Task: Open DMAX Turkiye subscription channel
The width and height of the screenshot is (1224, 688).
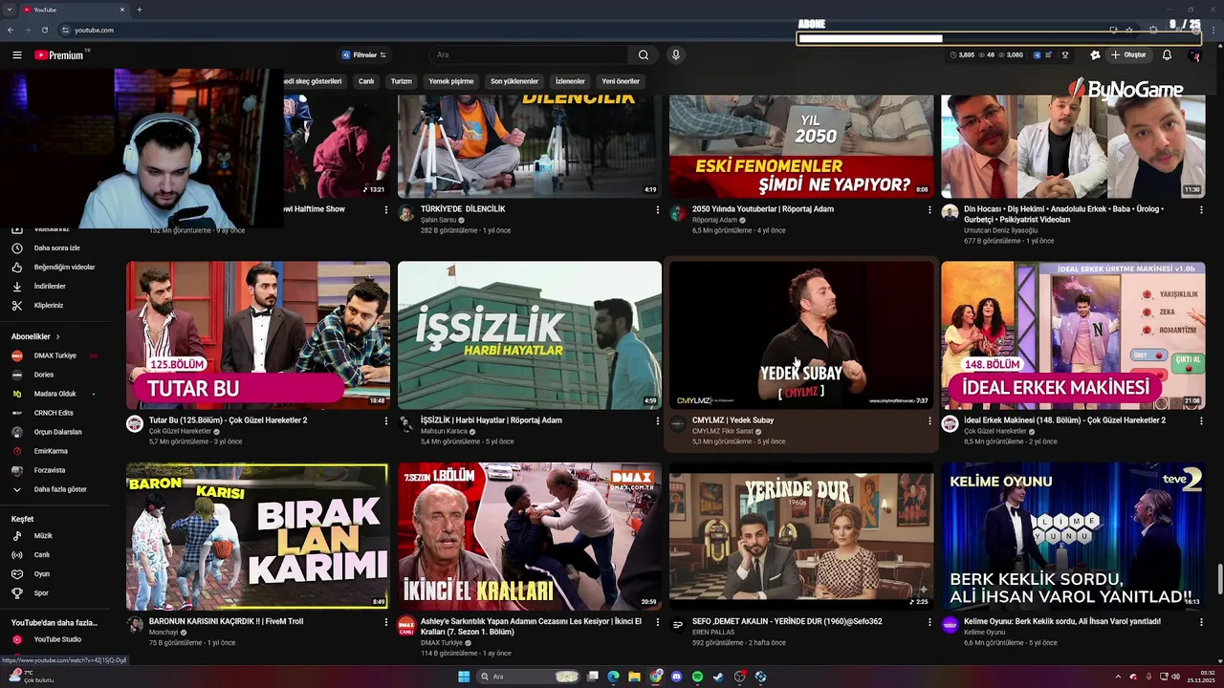Action: 55,355
